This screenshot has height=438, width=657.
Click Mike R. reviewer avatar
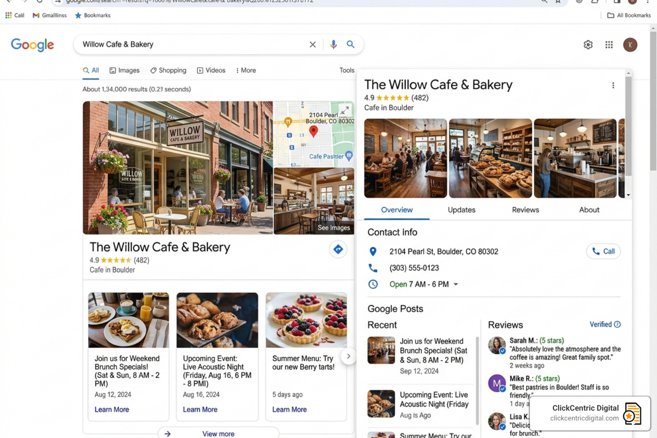tap(497, 383)
